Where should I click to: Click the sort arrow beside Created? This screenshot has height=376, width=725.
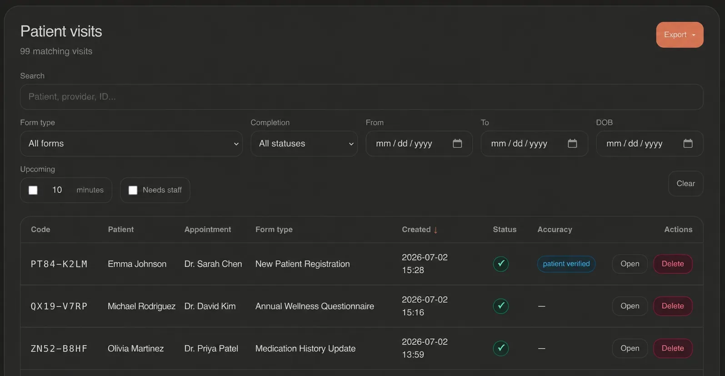435,230
